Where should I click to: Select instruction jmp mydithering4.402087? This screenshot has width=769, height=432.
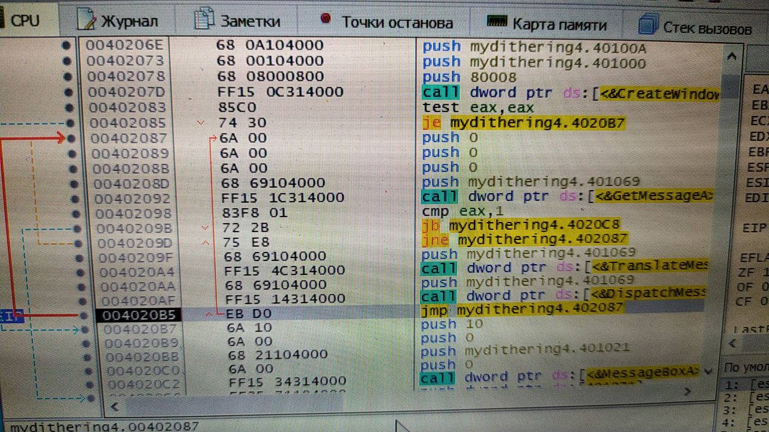click(x=523, y=308)
